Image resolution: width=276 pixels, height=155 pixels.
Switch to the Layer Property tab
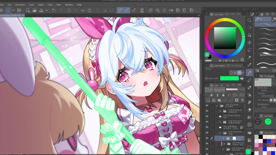(x=218, y=65)
